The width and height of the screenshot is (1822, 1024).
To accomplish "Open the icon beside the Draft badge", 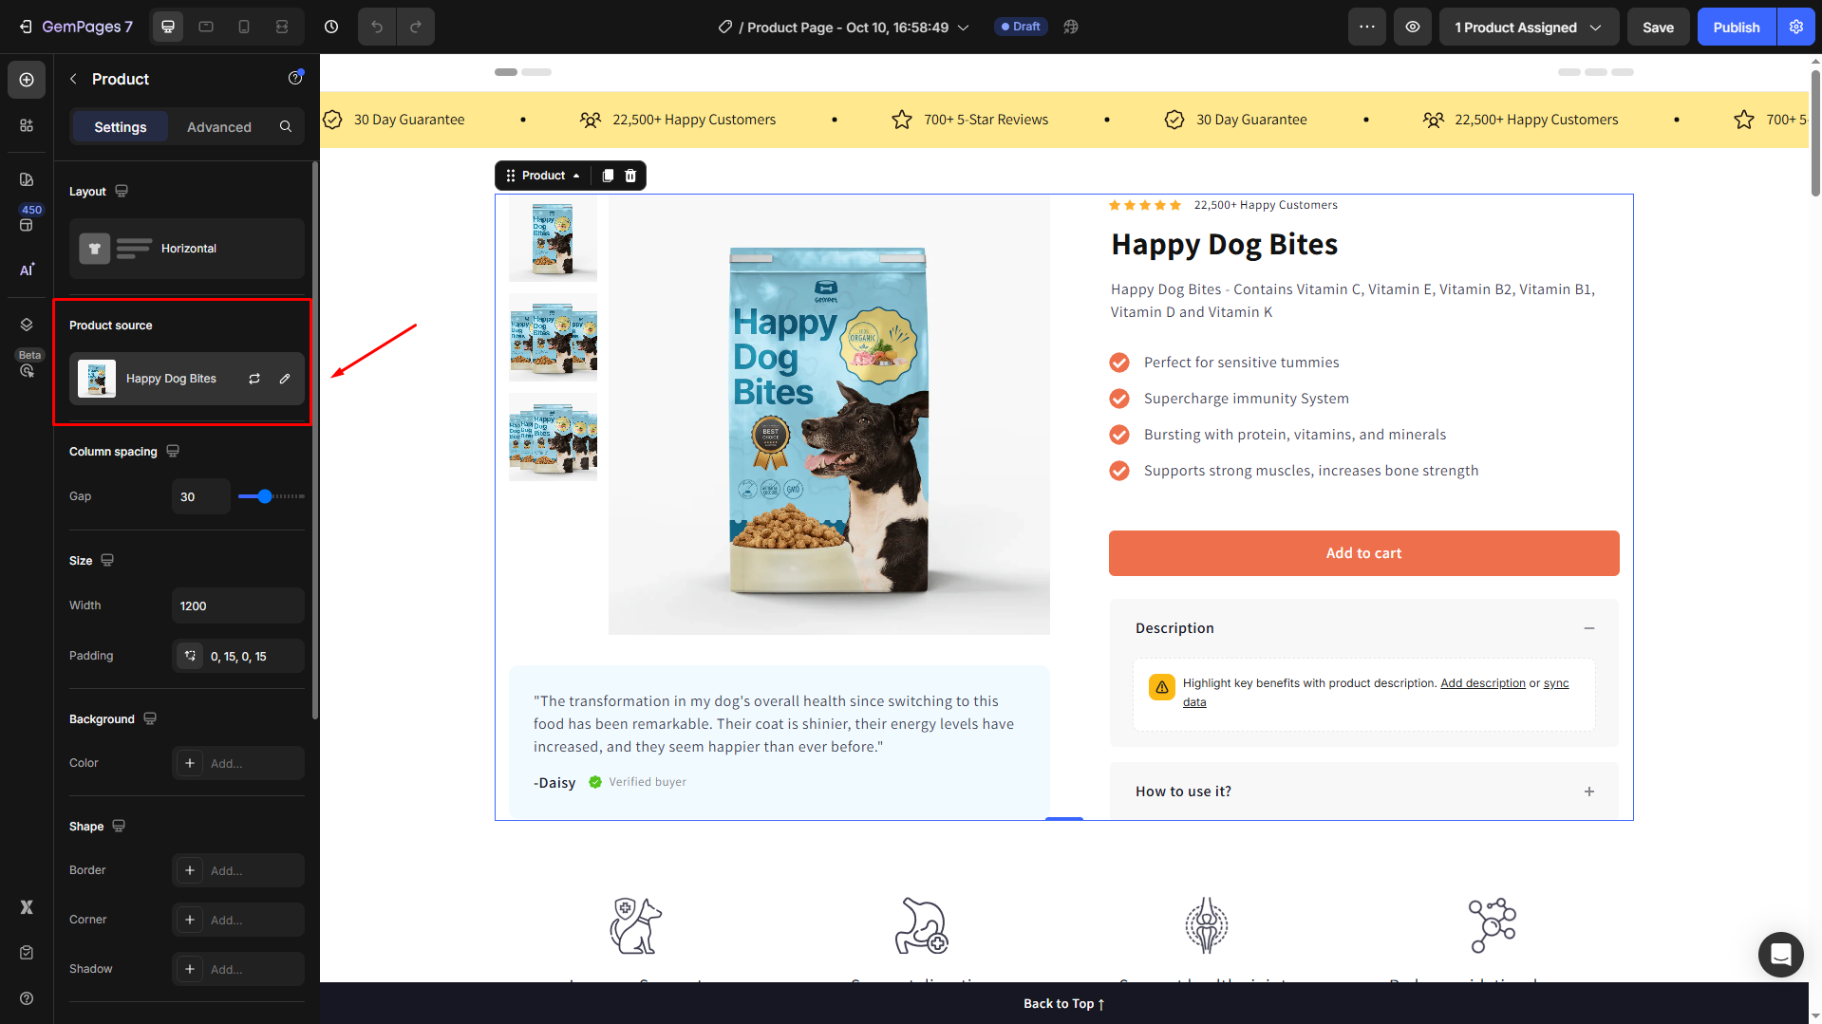I will 1071,27.
